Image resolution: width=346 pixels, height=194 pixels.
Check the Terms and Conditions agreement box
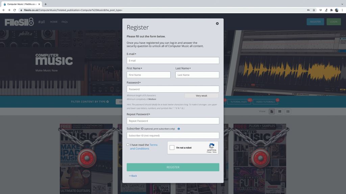point(128,144)
